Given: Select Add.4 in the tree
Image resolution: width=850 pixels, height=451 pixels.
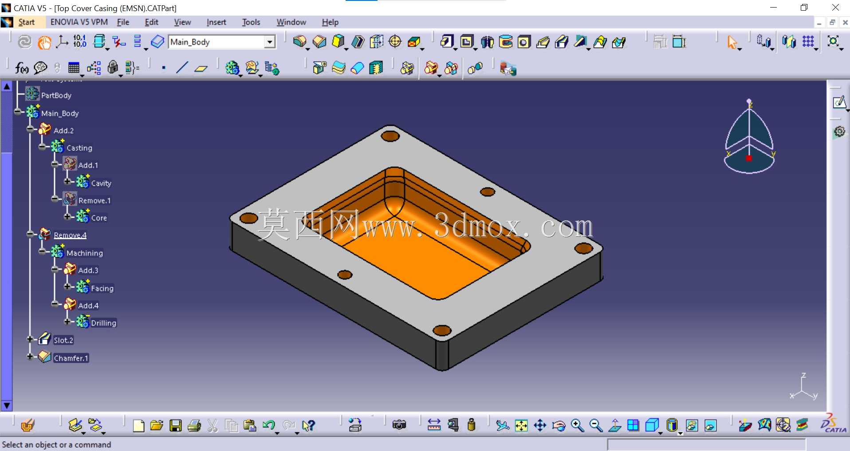Looking at the screenshot, I should tap(88, 306).
